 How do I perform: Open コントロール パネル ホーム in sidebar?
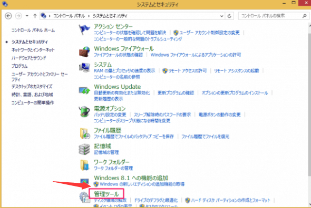coord(33,30)
